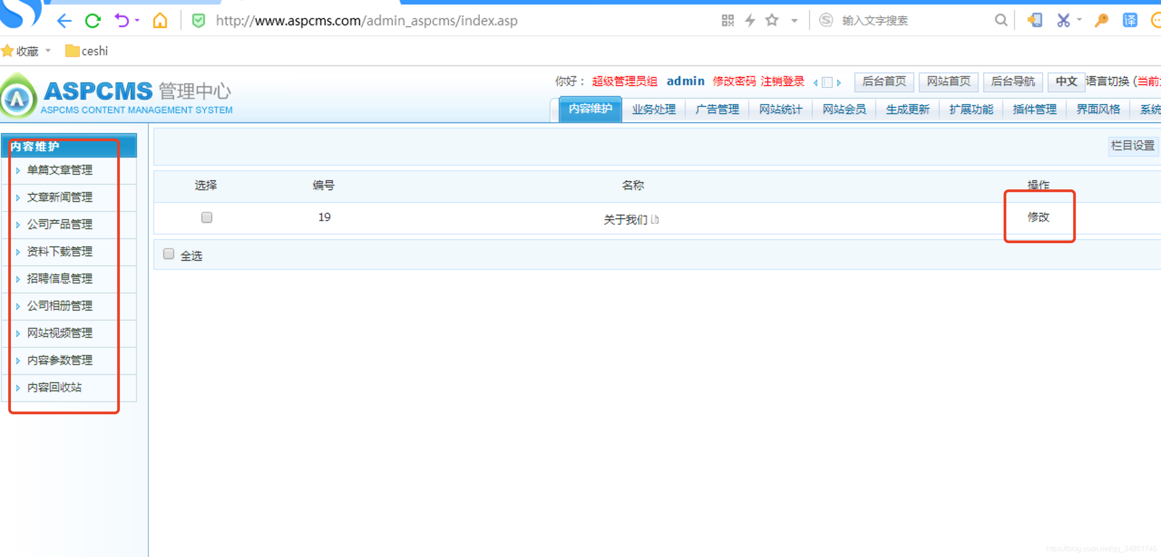Click the lightning quick-access icon in toolbar

click(749, 20)
